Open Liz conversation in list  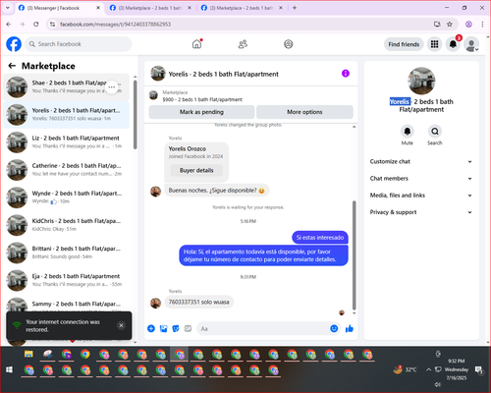[66, 142]
